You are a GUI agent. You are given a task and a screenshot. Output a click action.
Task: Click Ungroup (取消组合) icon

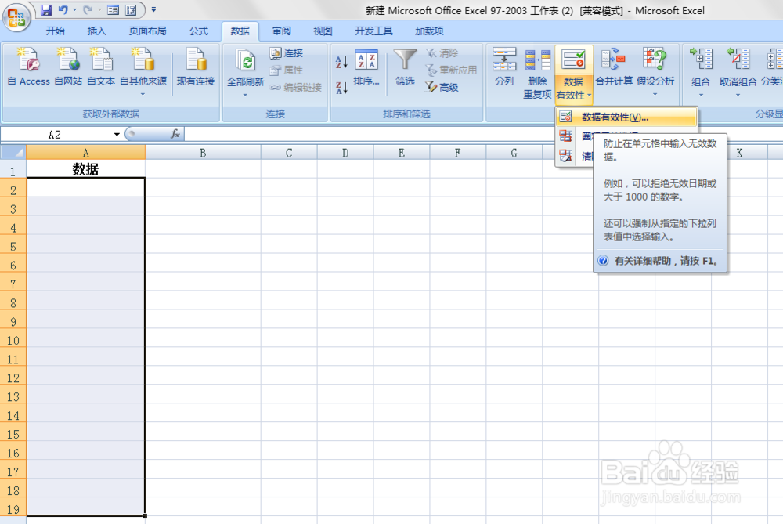738,60
